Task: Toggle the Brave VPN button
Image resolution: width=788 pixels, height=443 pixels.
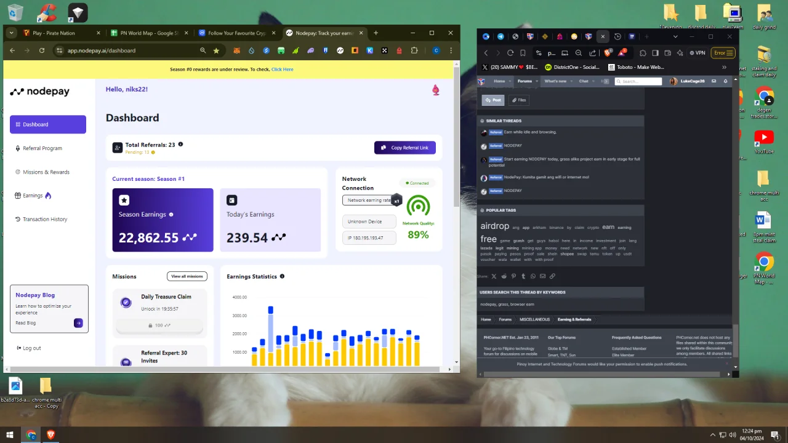Action: pyautogui.click(x=698, y=53)
